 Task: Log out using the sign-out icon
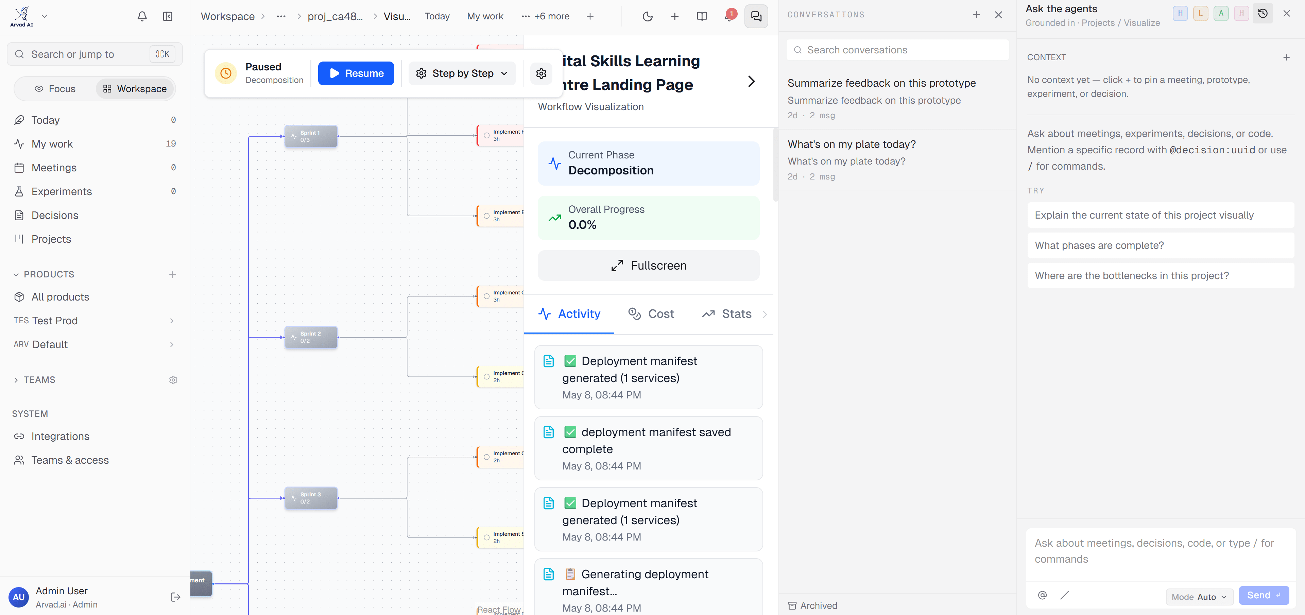click(175, 597)
